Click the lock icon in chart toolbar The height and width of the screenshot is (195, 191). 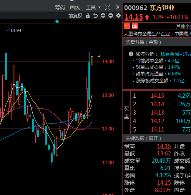pyautogui.click(x=88, y=15)
